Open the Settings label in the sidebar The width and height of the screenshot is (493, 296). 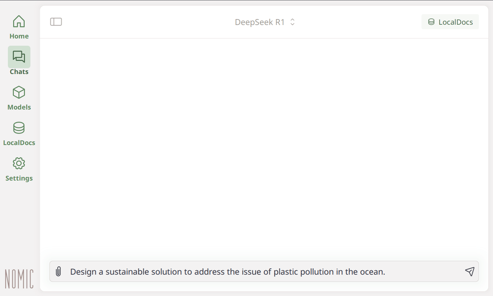[x=19, y=178]
